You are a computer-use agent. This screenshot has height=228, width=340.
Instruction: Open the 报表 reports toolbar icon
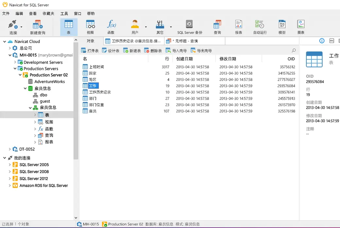pyautogui.click(x=239, y=24)
